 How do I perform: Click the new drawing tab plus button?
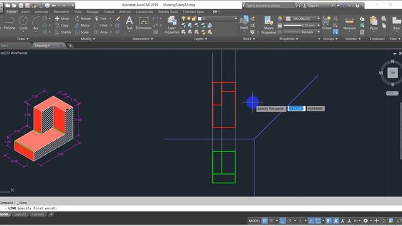coord(70,46)
